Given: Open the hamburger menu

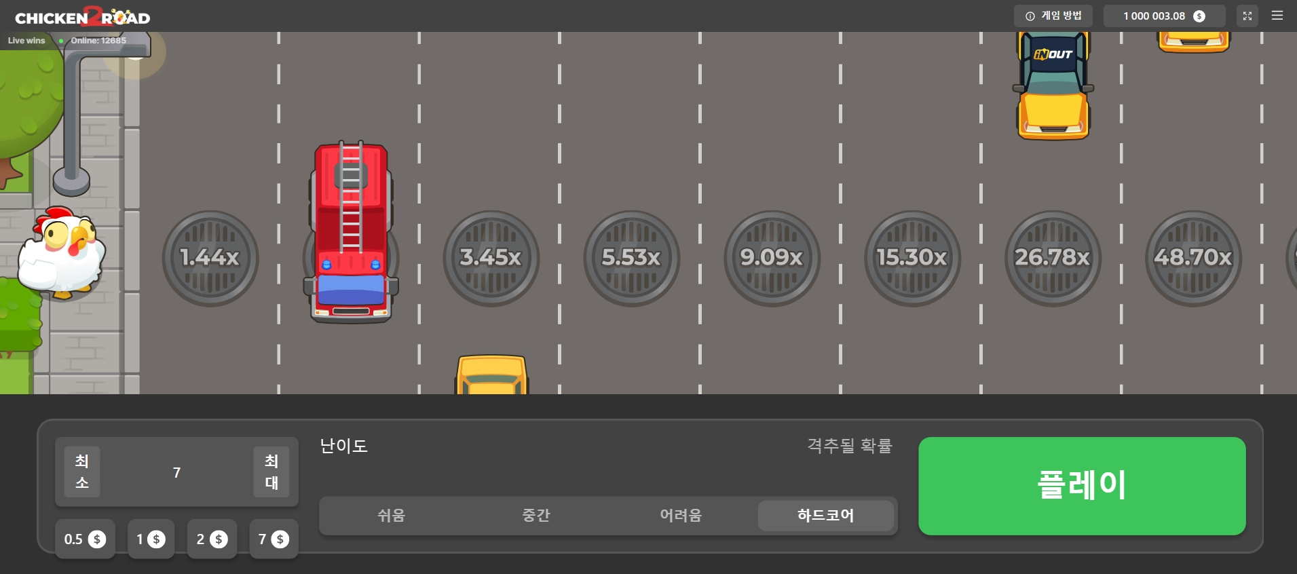Looking at the screenshot, I should [1277, 16].
